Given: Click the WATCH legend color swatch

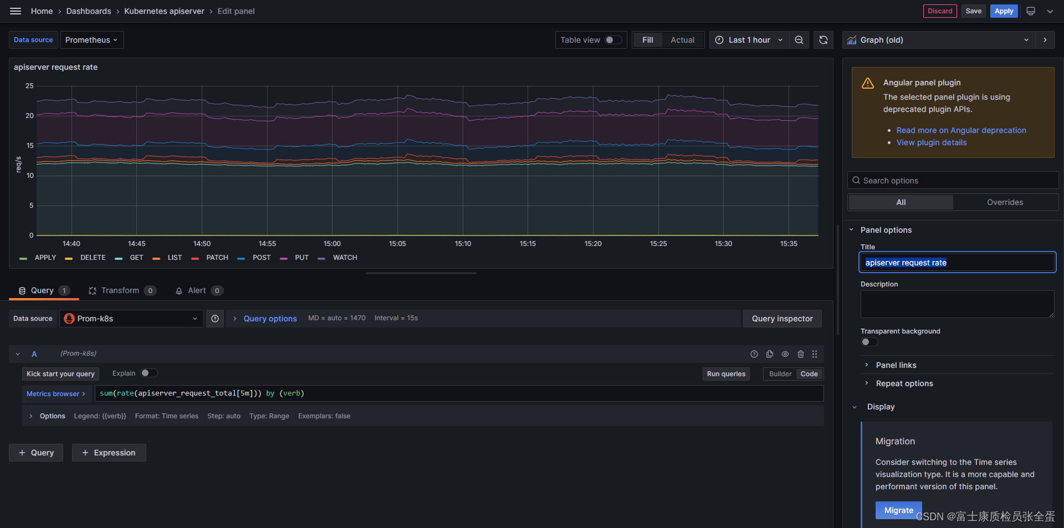Looking at the screenshot, I should pyautogui.click(x=321, y=258).
